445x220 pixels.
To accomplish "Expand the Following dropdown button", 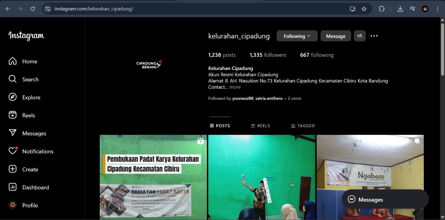I will point(297,36).
